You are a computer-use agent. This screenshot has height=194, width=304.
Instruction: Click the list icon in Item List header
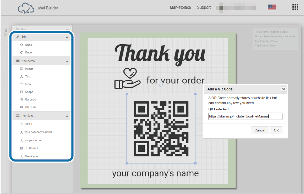[18, 115]
